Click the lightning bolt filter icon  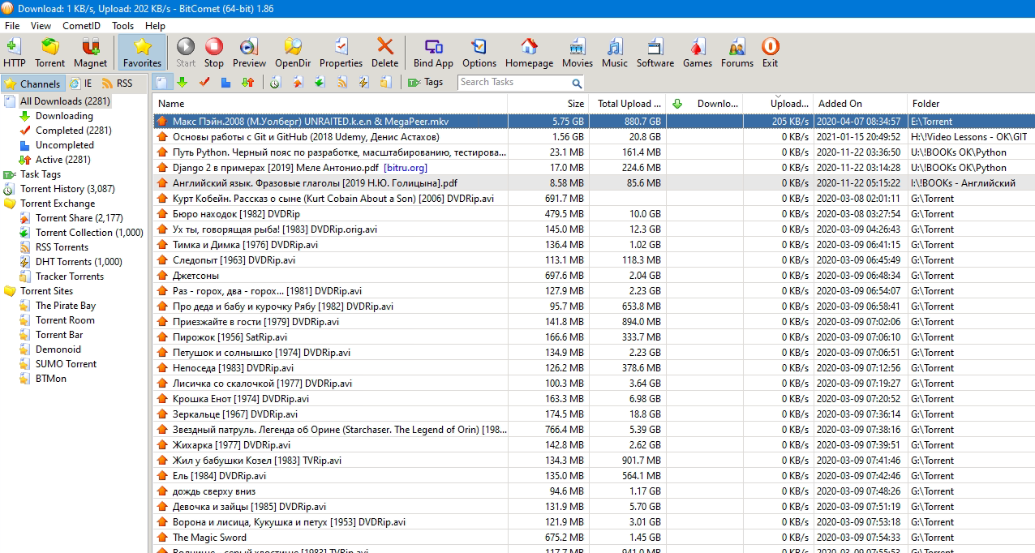pos(363,82)
